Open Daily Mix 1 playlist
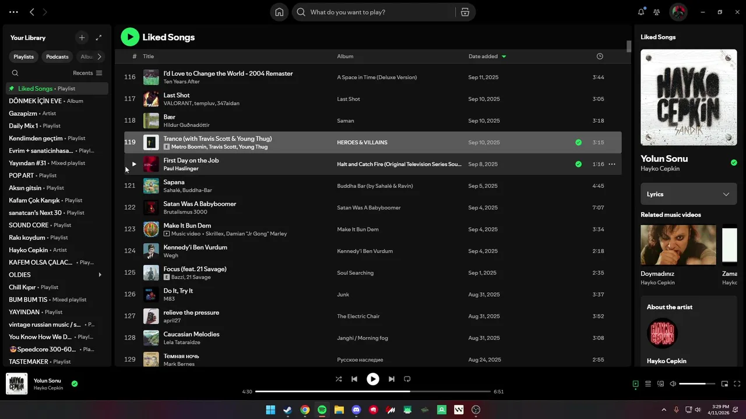 tap(57, 126)
